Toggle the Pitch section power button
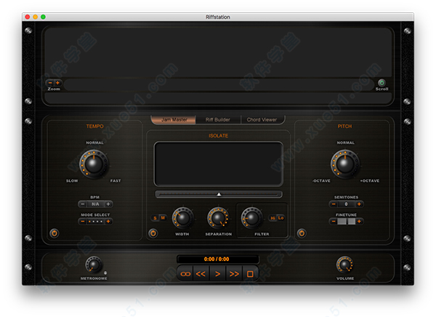 [x=302, y=233]
